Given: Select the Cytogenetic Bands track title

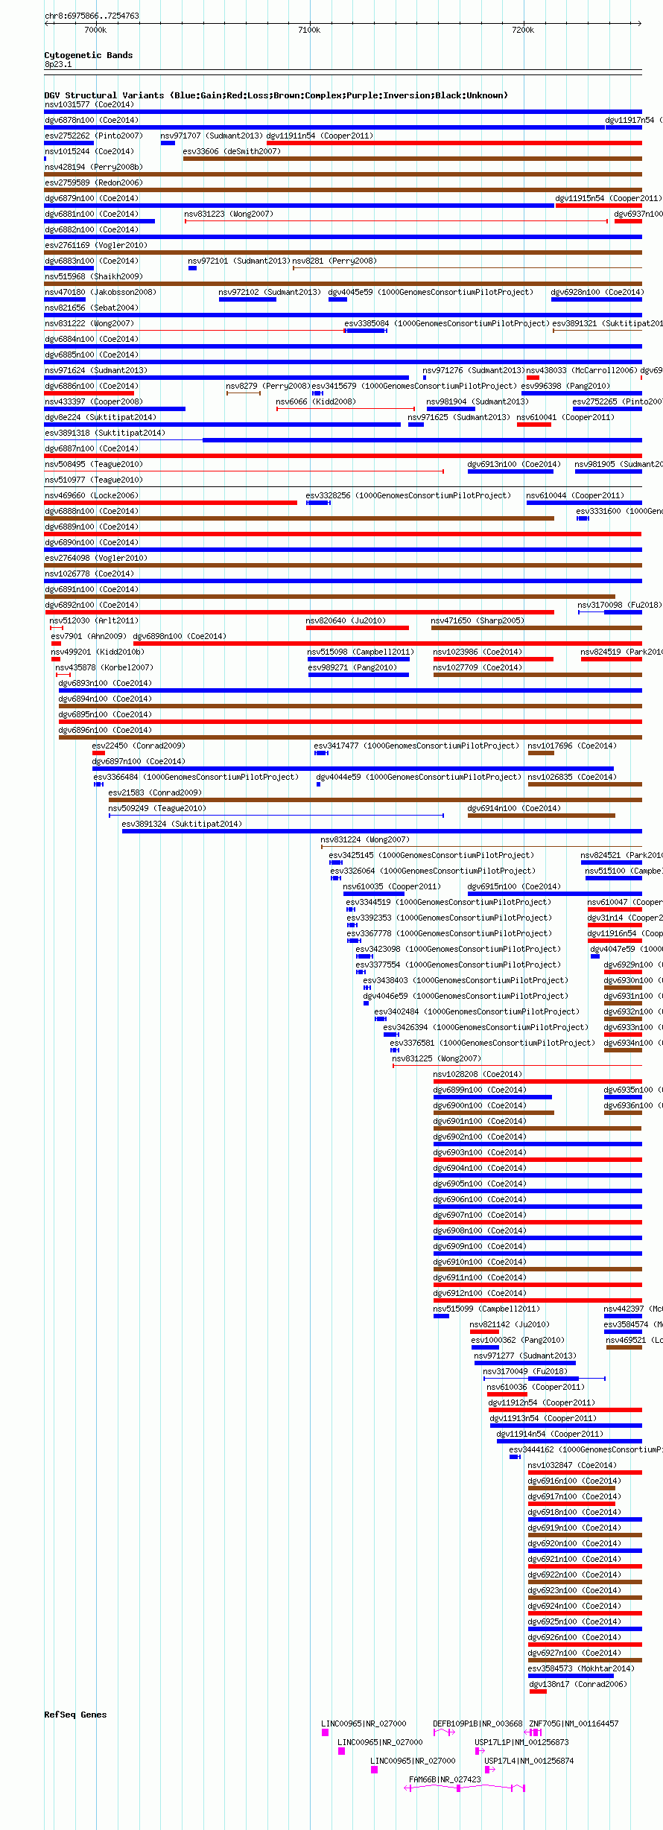Looking at the screenshot, I should [x=89, y=55].
